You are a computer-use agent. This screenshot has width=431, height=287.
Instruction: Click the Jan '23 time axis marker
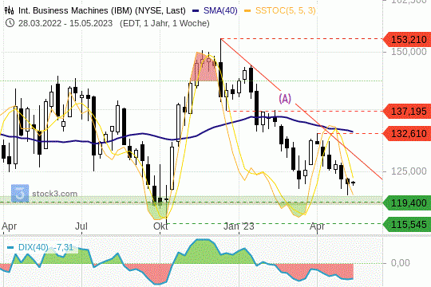239,226
